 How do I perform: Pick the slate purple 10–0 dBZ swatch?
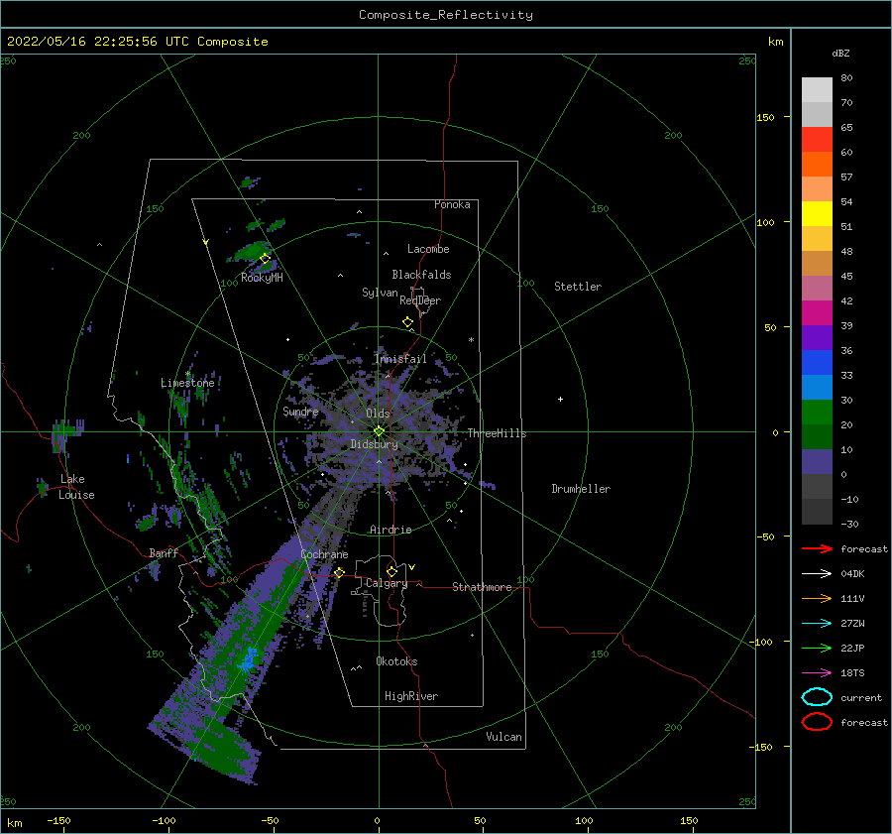817,461
